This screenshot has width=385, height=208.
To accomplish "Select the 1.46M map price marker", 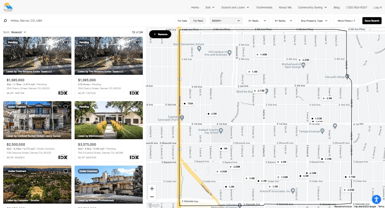I will tap(262, 55).
